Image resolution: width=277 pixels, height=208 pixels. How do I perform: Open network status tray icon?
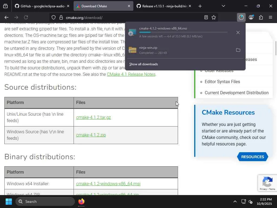tap(244, 201)
